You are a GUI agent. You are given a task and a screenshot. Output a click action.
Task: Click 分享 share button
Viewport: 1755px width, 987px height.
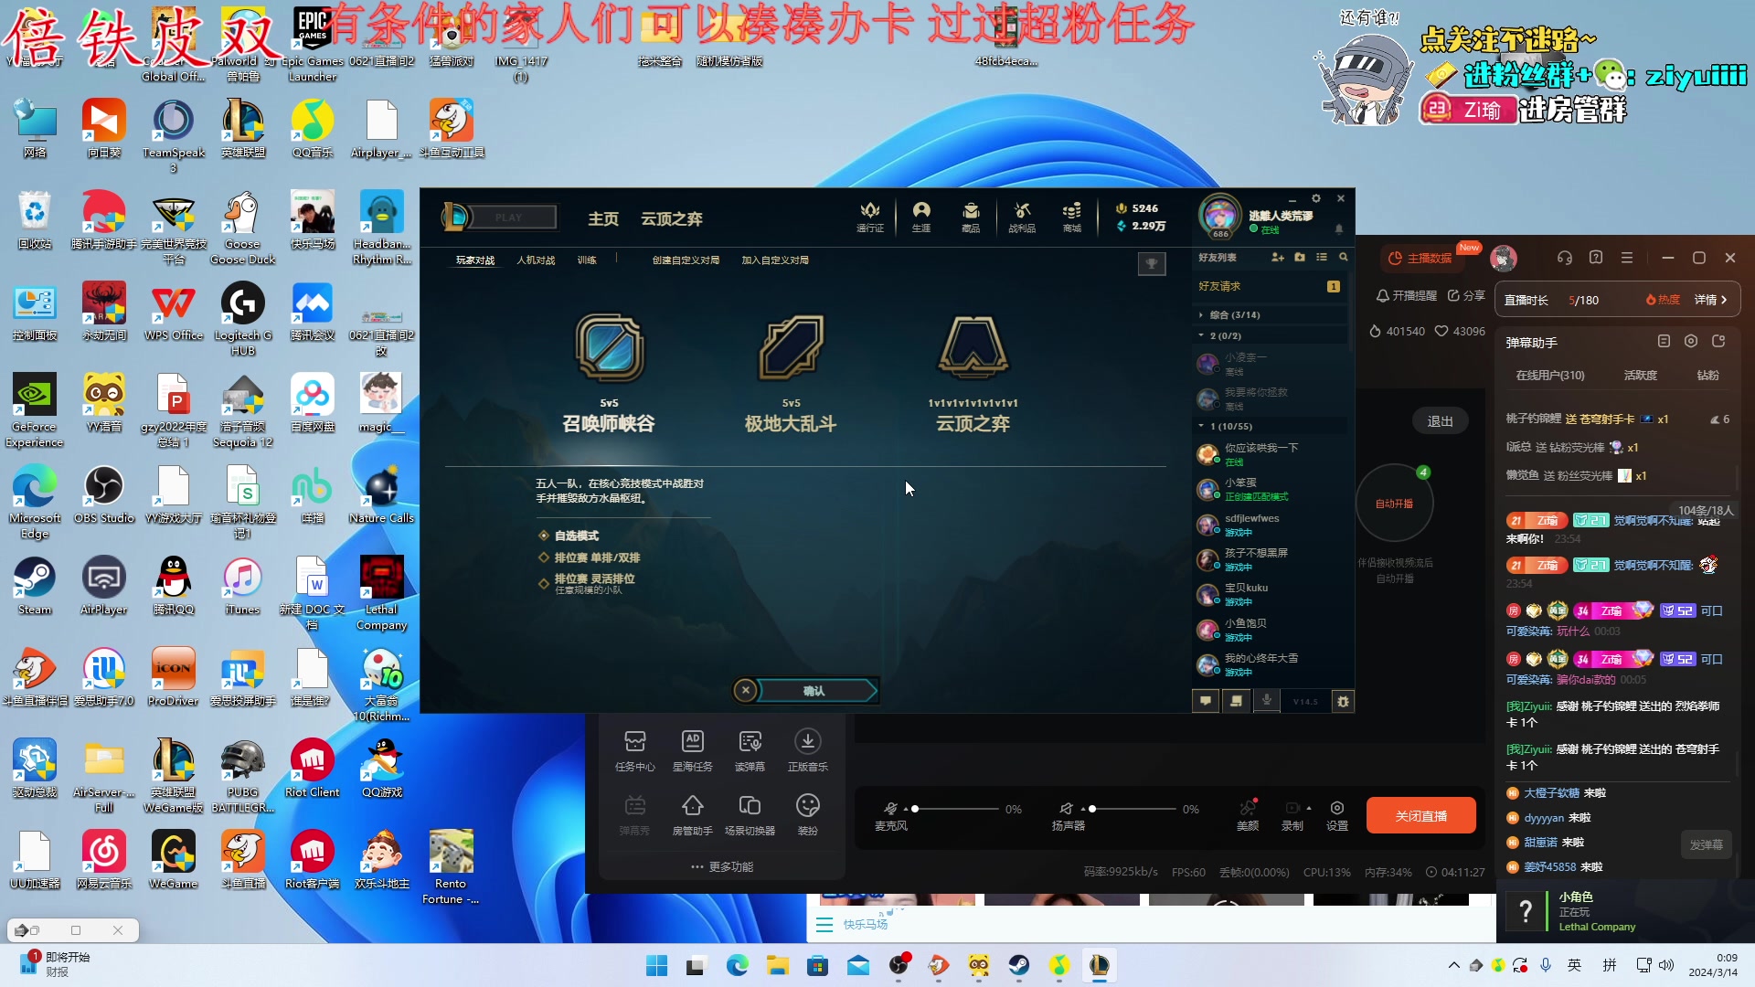coord(1466,296)
